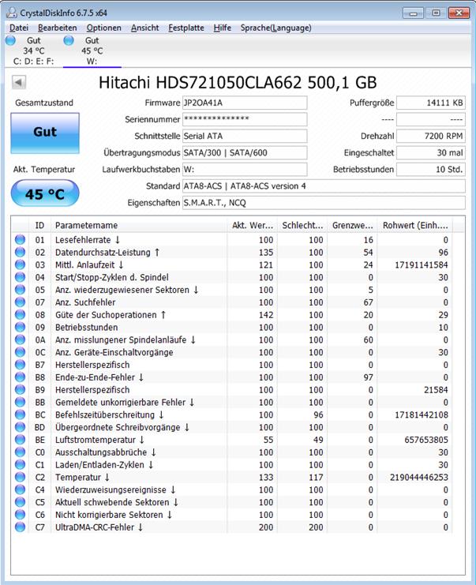This screenshot has width=476, height=585.
Task: Click the status orb of Datendurchsatz-Leistung row
Action: pyautogui.click(x=21, y=252)
